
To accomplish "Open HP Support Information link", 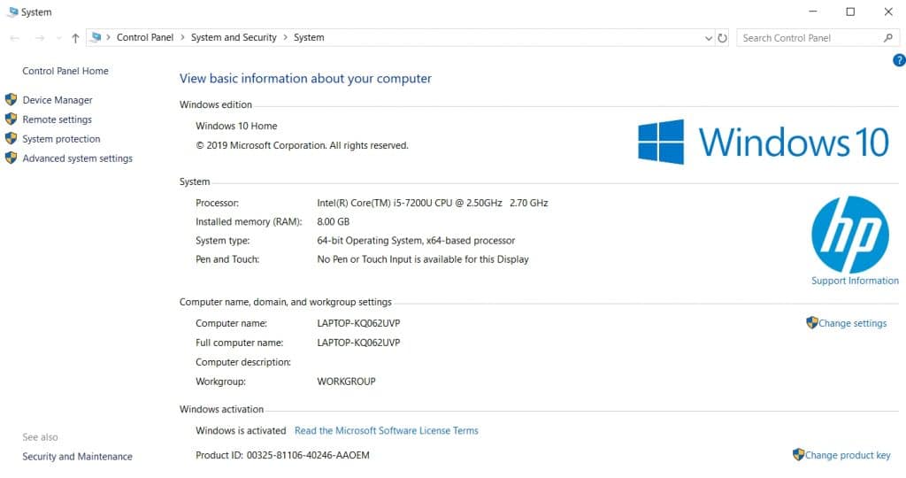I will (855, 281).
